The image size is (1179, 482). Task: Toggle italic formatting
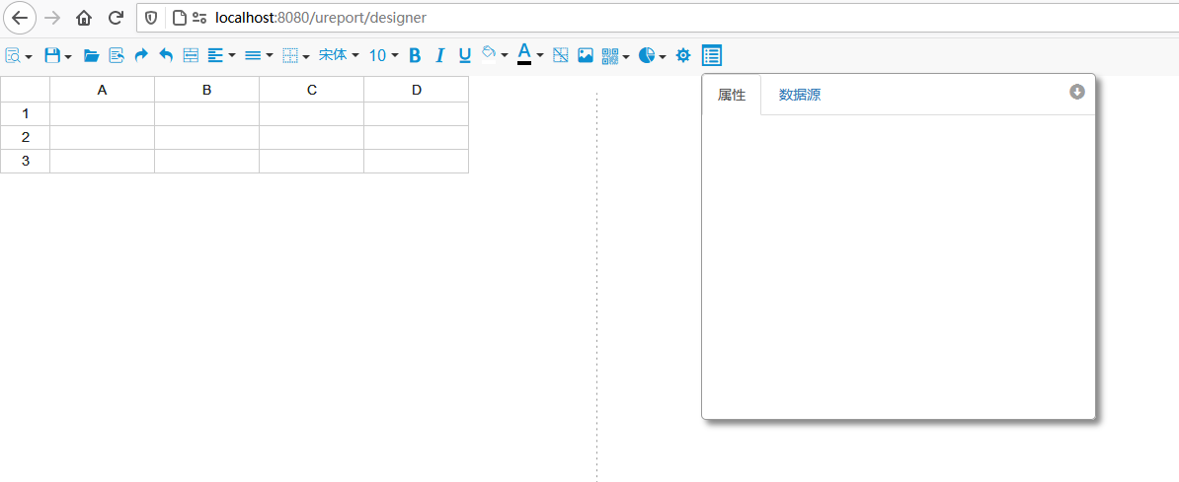click(440, 56)
